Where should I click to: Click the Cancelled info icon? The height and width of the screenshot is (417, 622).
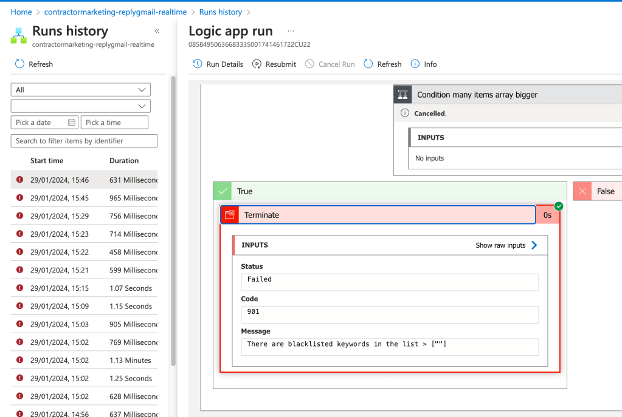(404, 113)
